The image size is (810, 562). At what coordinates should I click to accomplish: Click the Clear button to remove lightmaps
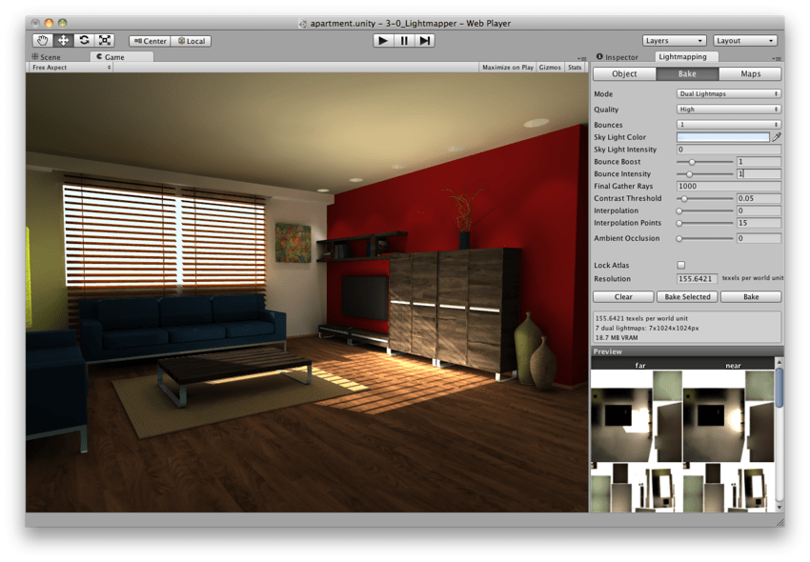point(622,296)
